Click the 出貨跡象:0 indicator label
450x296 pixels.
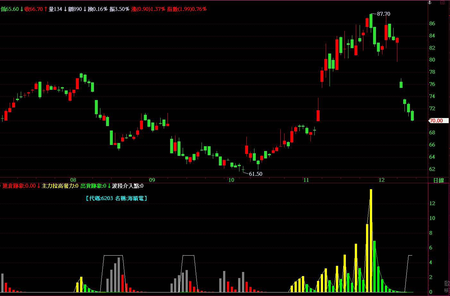[93, 186]
